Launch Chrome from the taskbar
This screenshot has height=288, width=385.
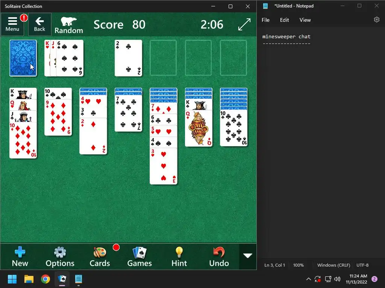[45, 279]
